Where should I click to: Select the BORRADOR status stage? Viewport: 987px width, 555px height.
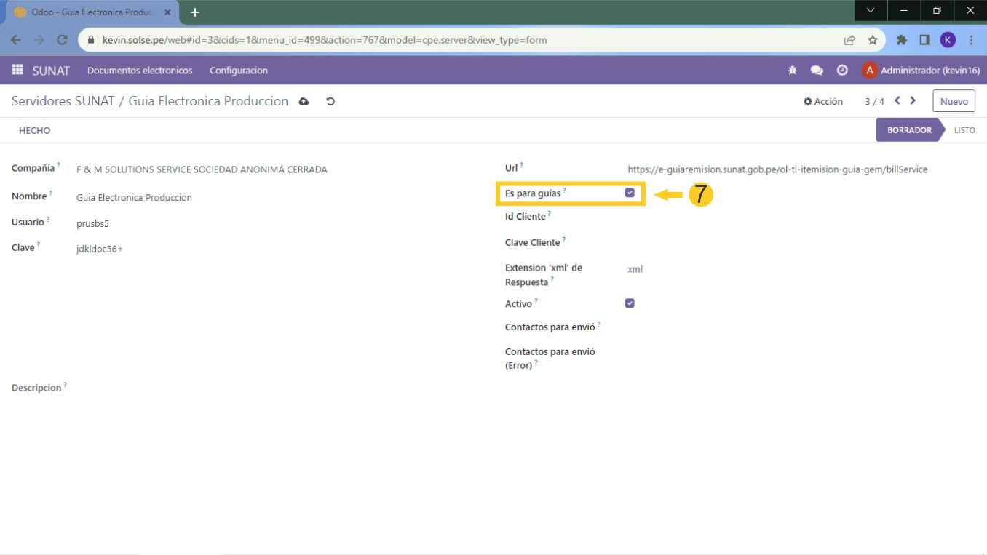[909, 130]
